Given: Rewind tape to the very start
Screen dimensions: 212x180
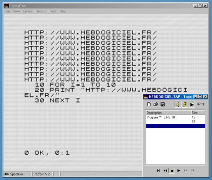Looking at the screenshot, I should [x=158, y=171].
